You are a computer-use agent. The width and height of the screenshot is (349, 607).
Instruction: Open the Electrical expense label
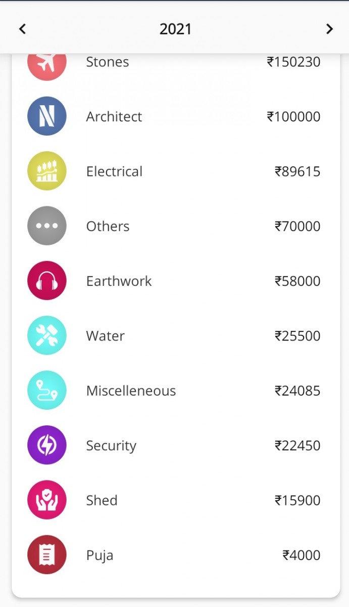(x=114, y=171)
